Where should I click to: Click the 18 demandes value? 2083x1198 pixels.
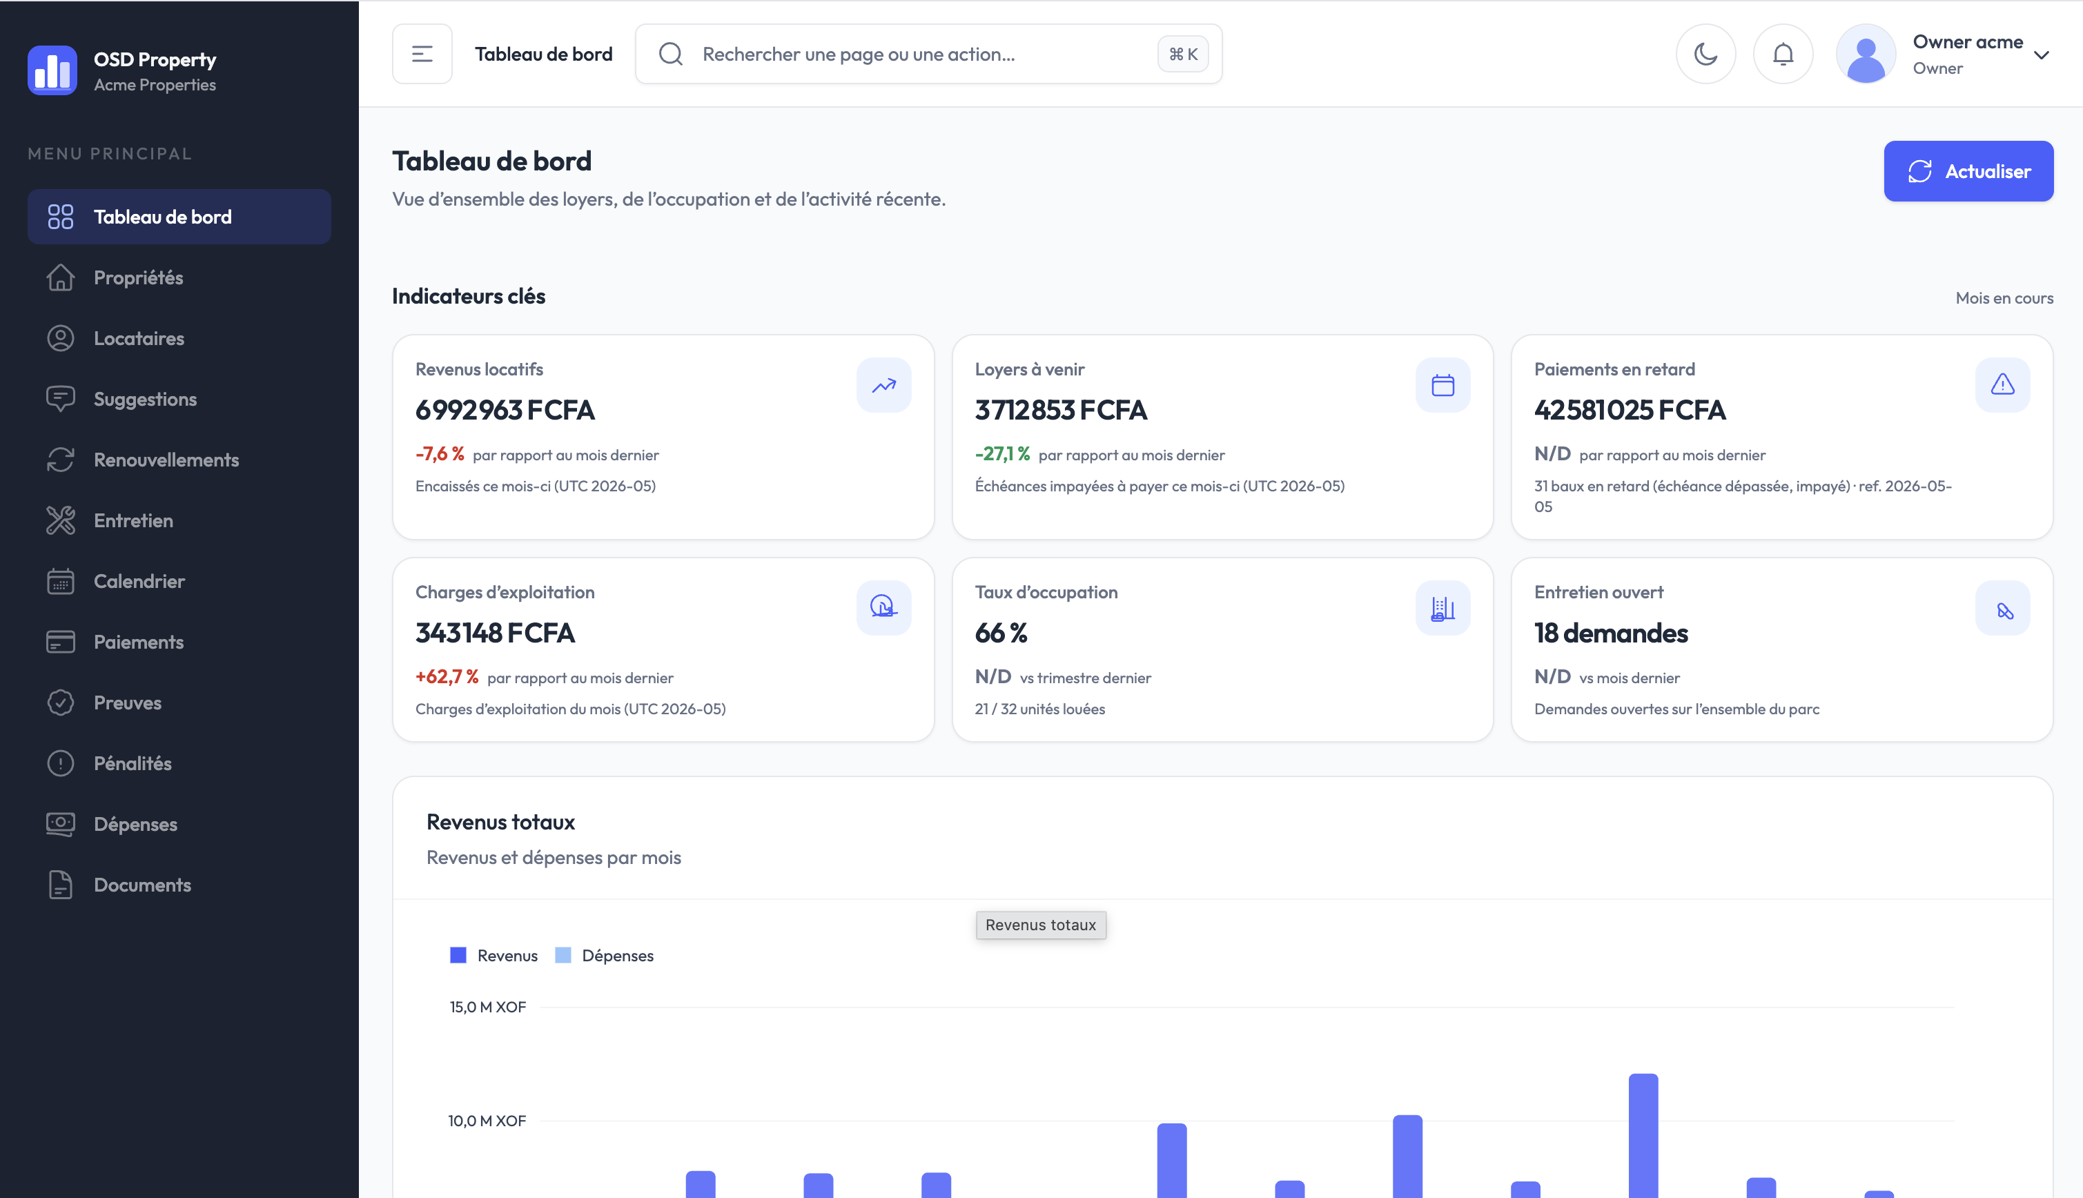tap(1611, 633)
